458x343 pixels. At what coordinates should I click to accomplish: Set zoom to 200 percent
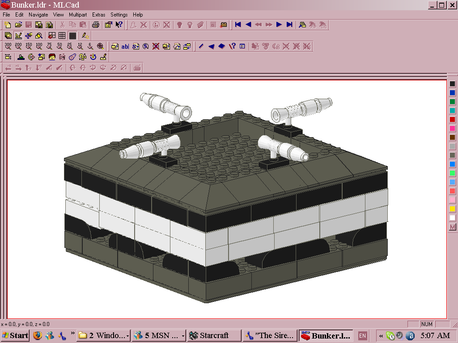18,46
